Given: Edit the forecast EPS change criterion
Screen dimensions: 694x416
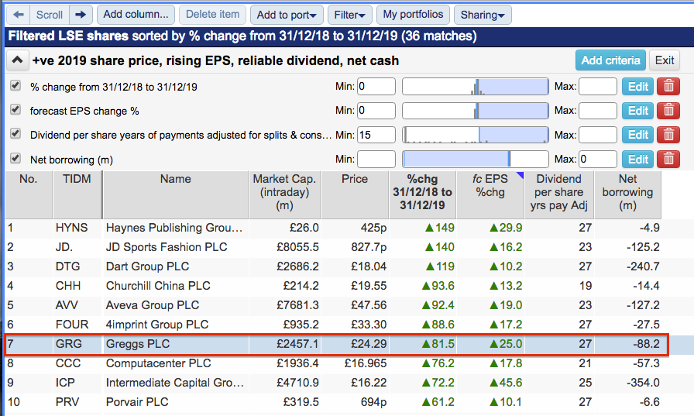Looking at the screenshot, I should pyautogui.click(x=637, y=110).
